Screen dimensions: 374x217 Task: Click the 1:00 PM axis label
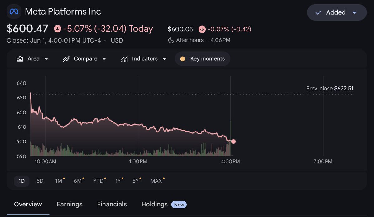tap(138, 162)
